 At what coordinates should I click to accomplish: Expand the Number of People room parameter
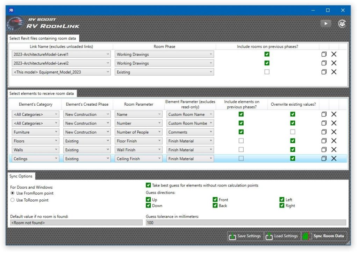click(138, 132)
